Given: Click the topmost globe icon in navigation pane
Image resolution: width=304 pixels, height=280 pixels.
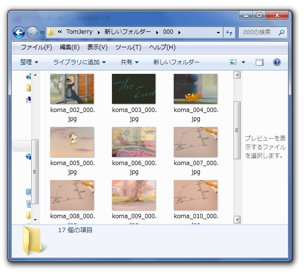Looking at the screenshot, I should (x=28, y=76).
